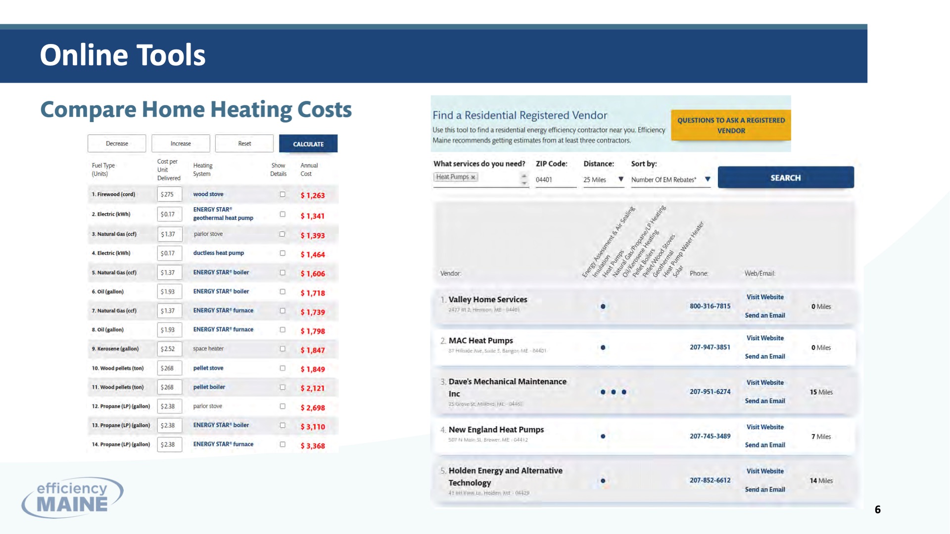Check Show Details for Propane furnace row 14
Viewport: 950px width, 534px height.
[x=283, y=444]
